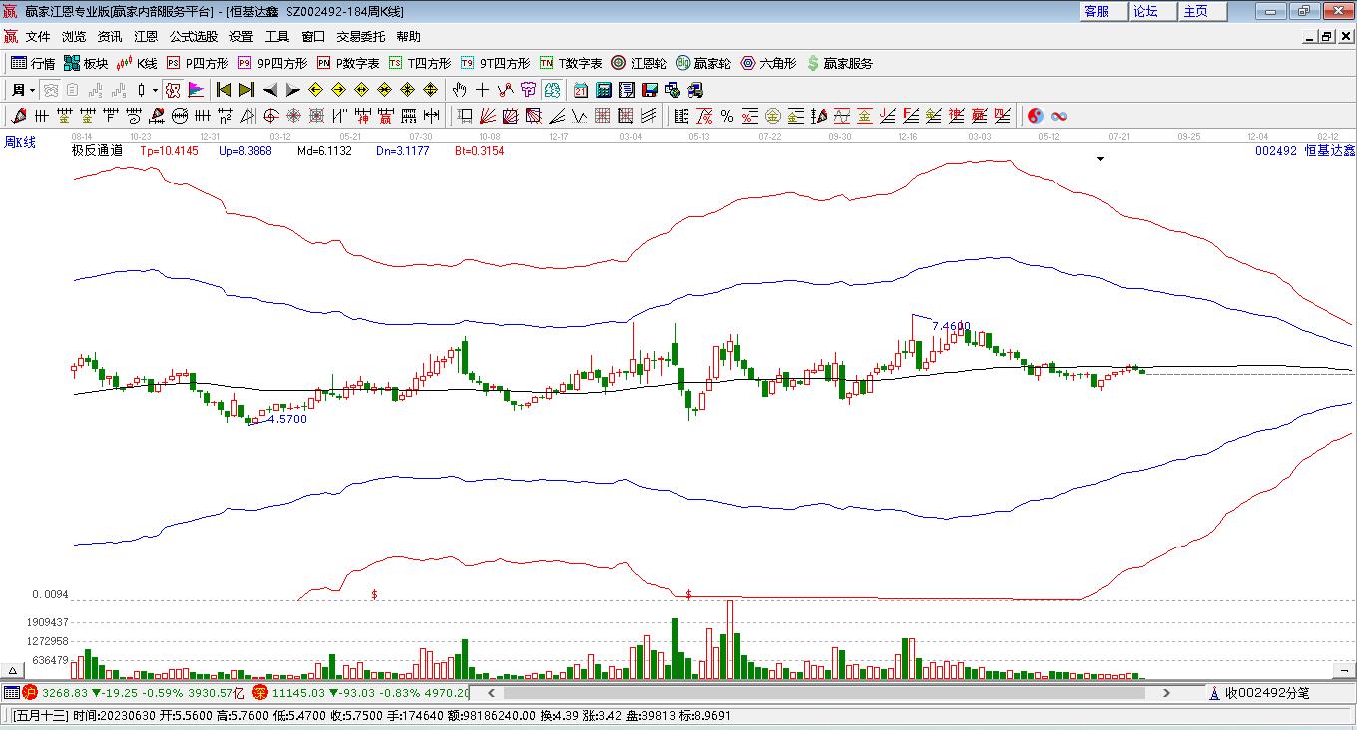The height and width of the screenshot is (730, 1357).
Task: Toggle the highlighted 线 indicator button
Action: tap(551, 90)
